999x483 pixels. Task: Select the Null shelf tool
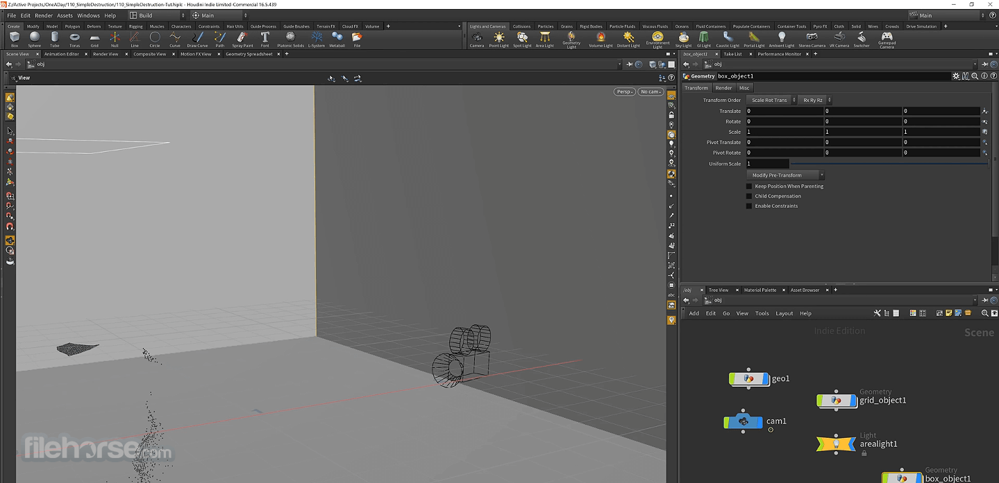pyautogui.click(x=115, y=39)
